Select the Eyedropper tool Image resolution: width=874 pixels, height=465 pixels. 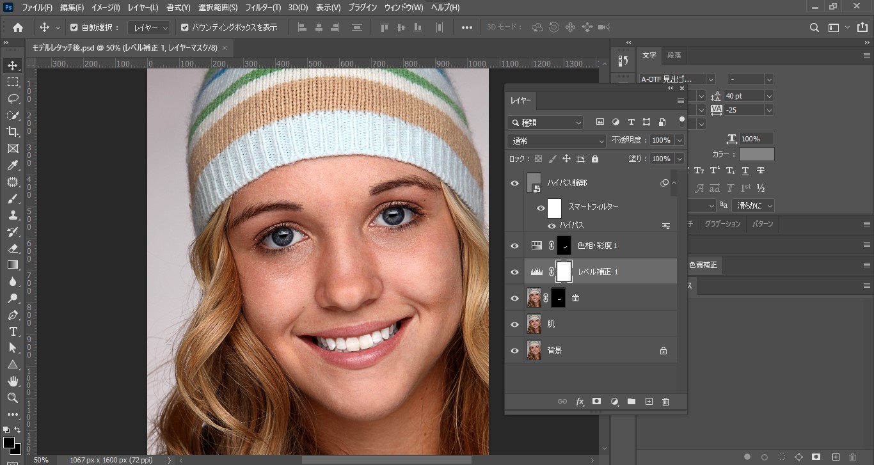point(13,166)
